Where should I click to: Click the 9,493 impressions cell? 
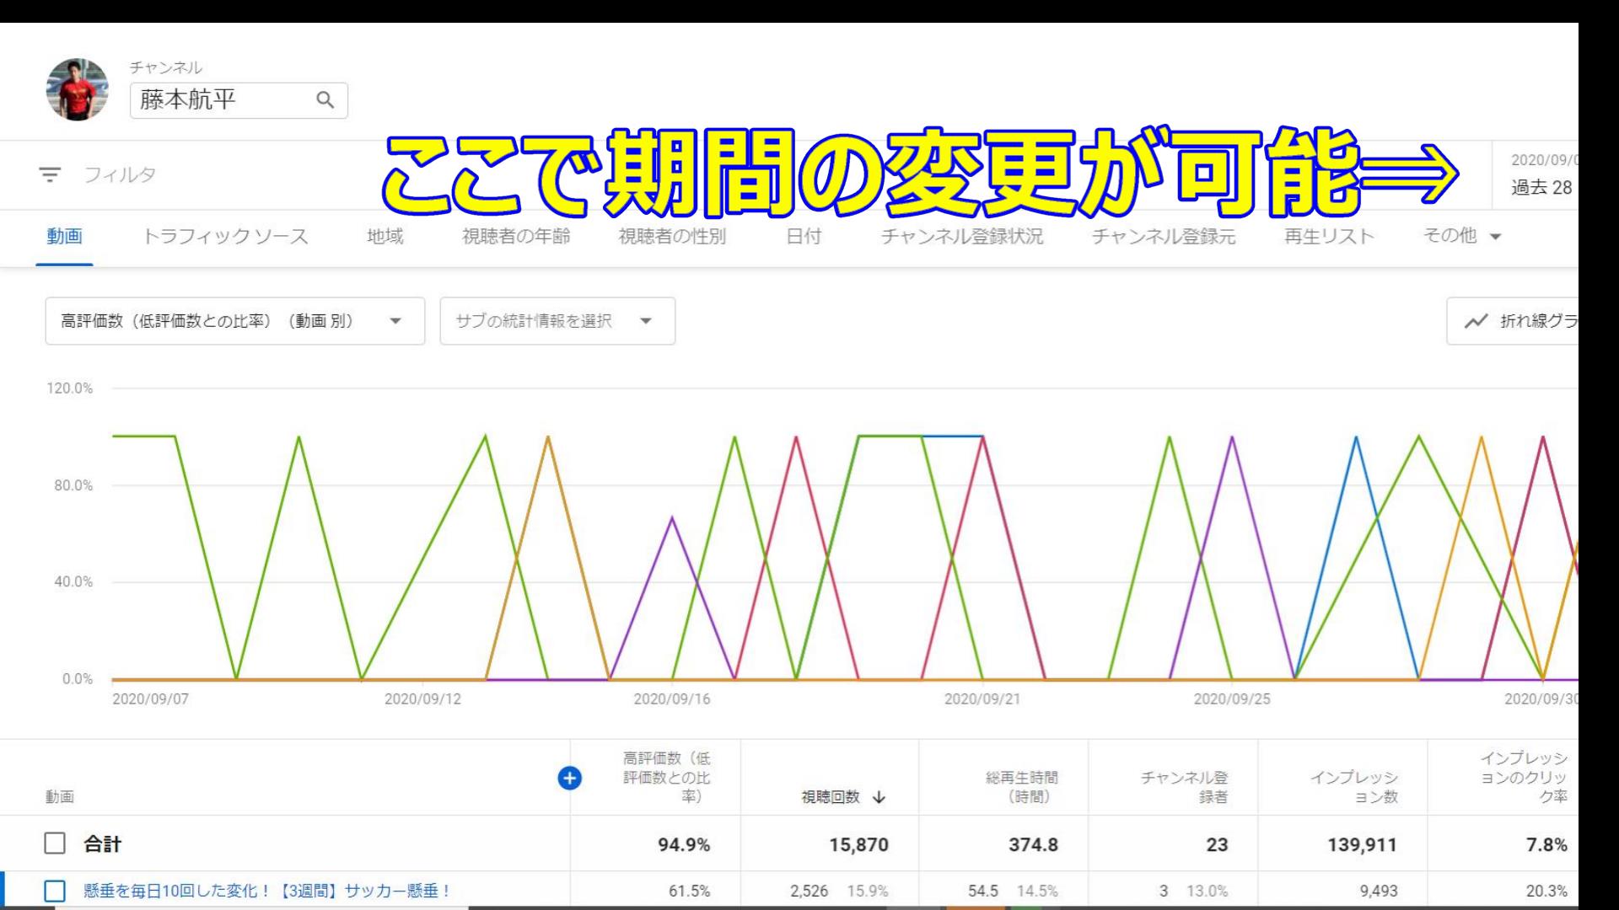coord(1378,891)
